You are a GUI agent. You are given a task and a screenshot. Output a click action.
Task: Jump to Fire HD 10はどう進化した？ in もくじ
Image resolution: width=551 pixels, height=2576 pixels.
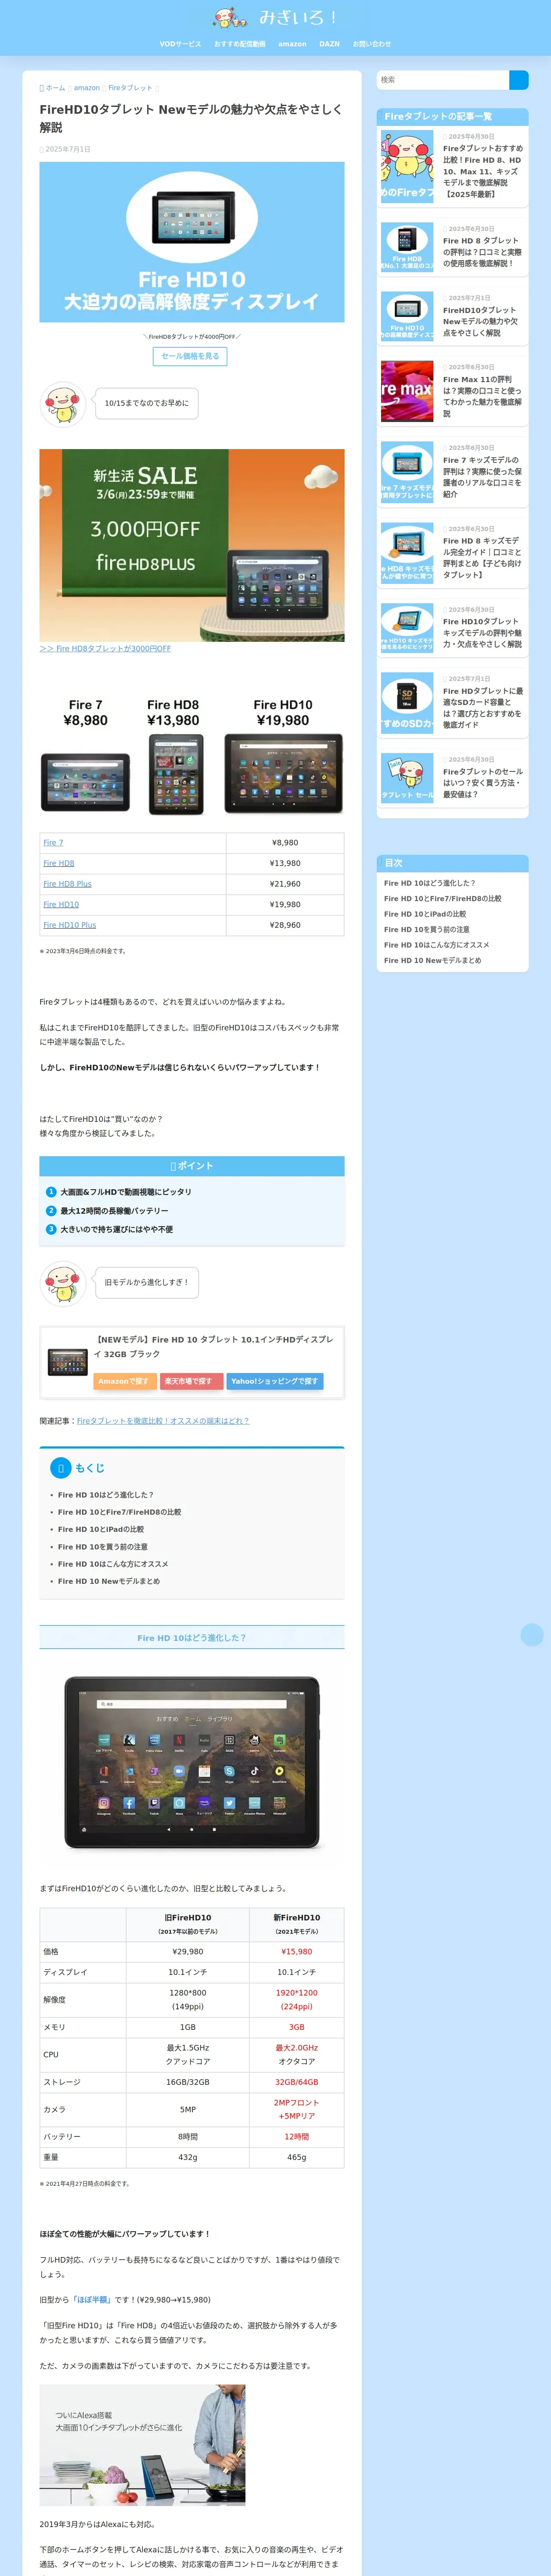click(x=106, y=1495)
